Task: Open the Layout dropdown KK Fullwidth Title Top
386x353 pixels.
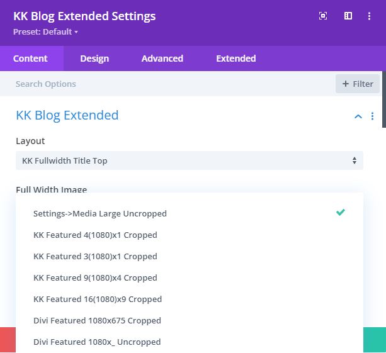Action: (190, 160)
